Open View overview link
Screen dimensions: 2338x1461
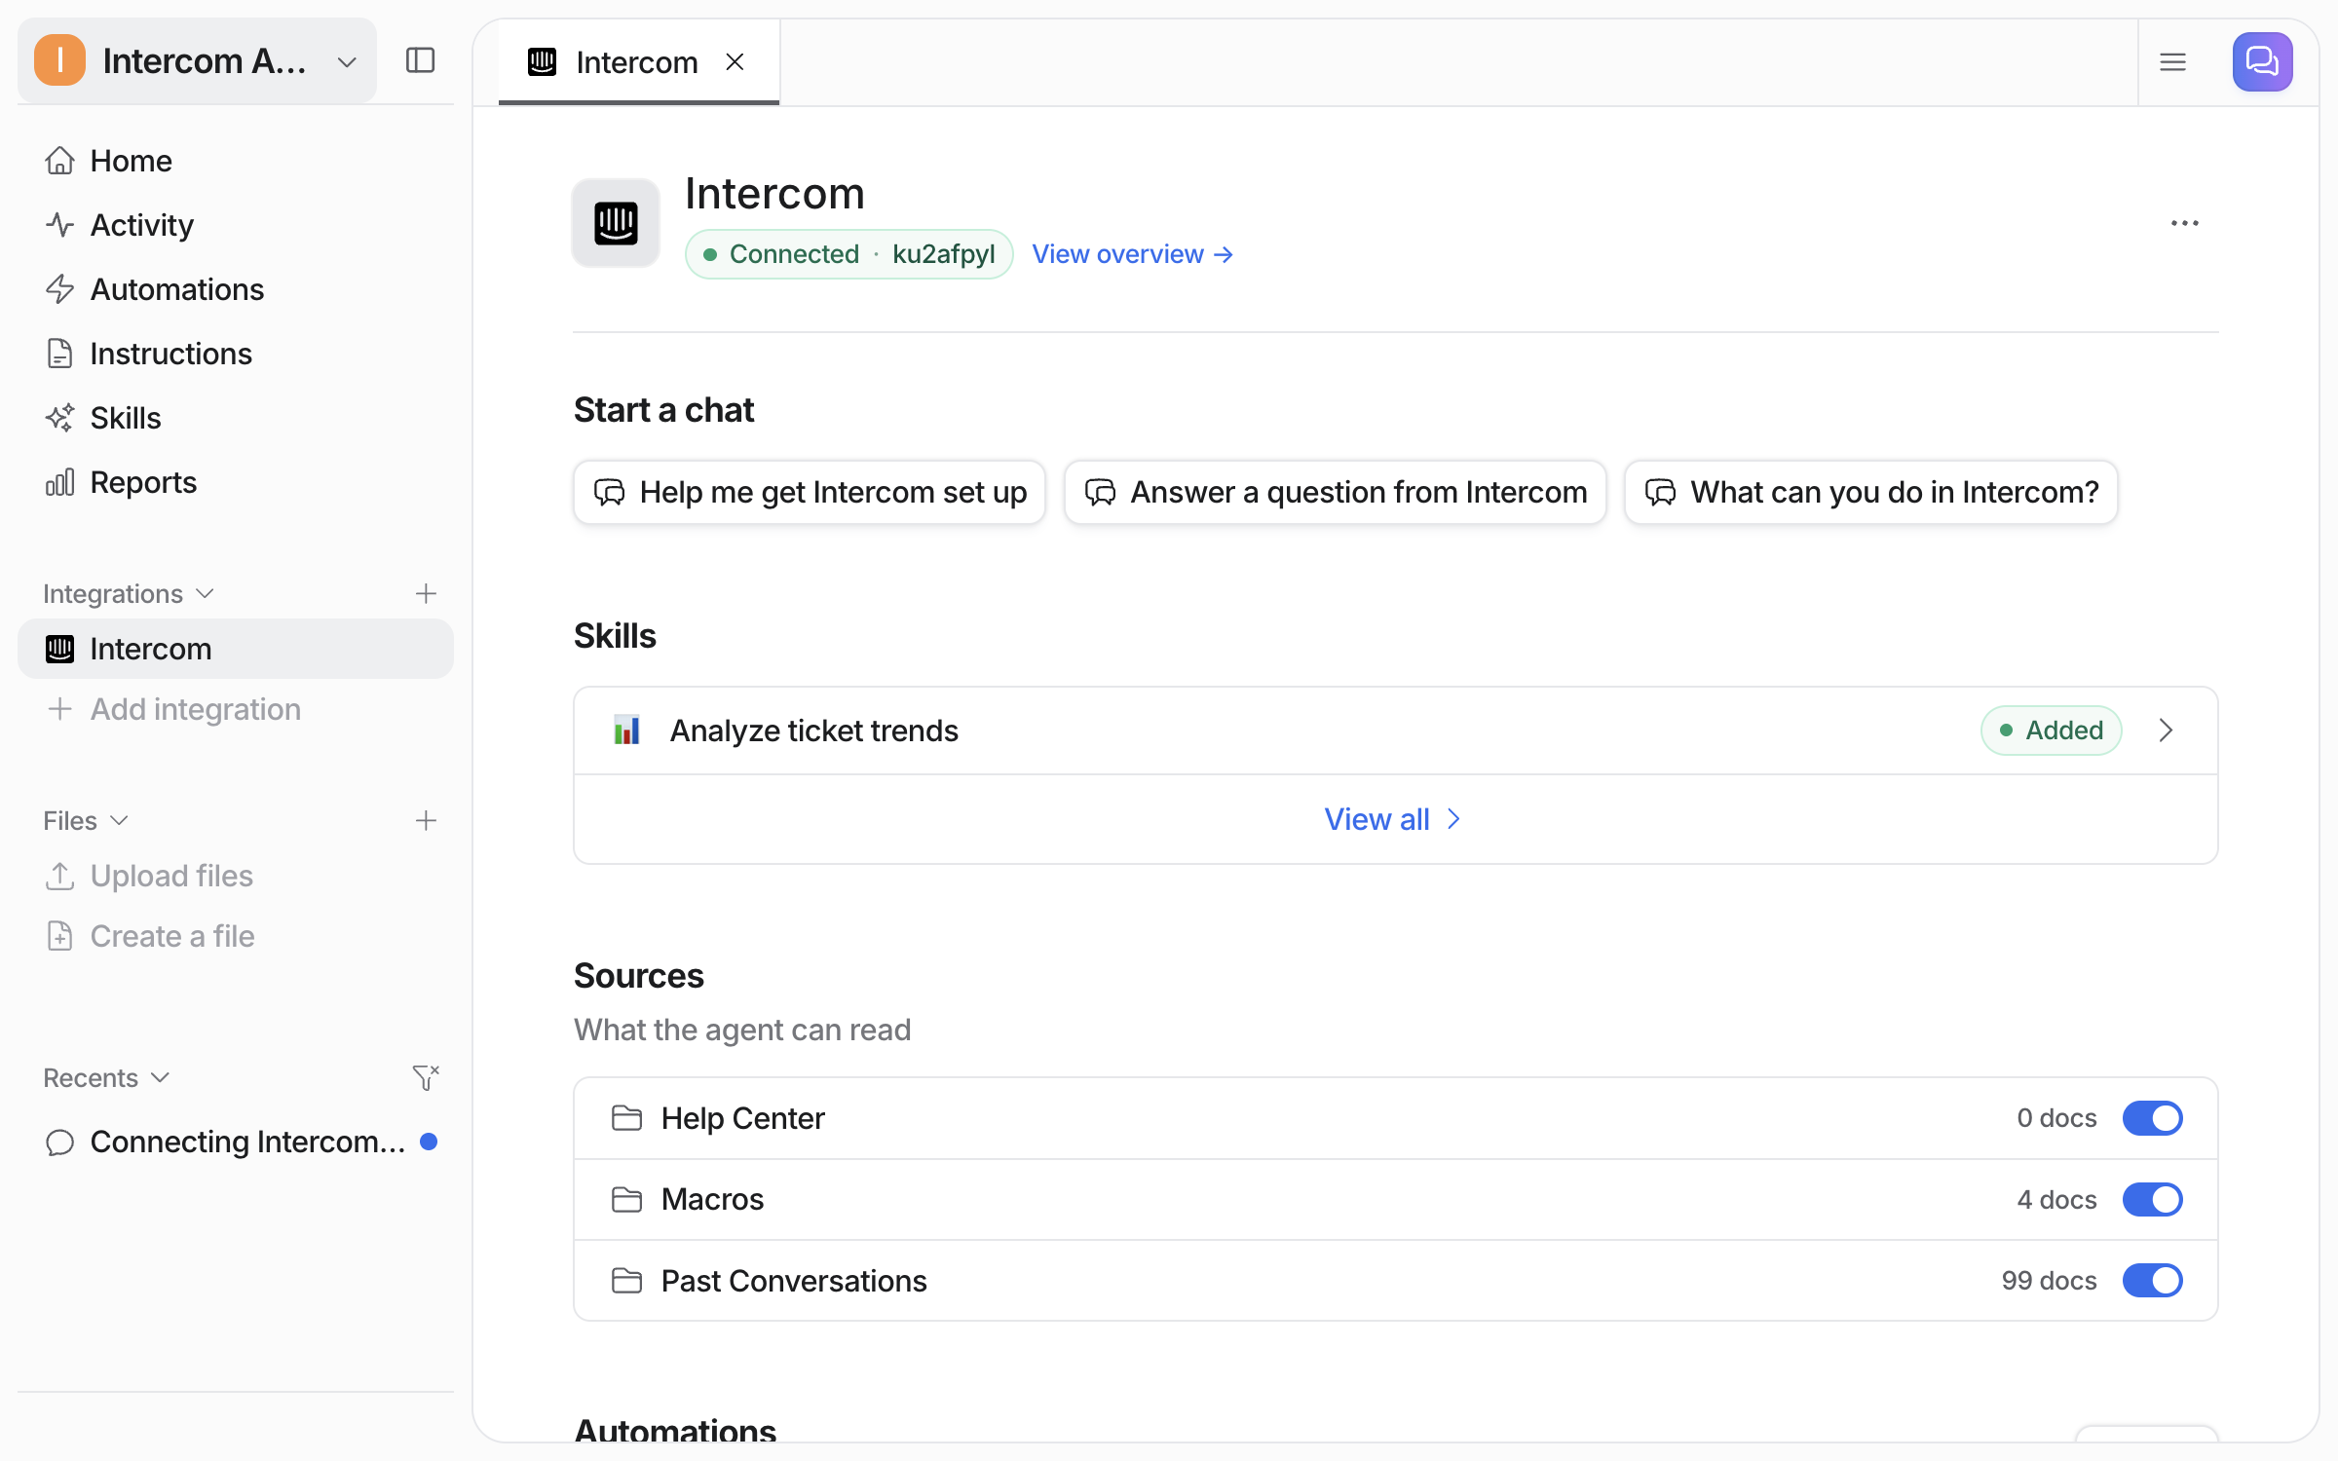point(1132,254)
